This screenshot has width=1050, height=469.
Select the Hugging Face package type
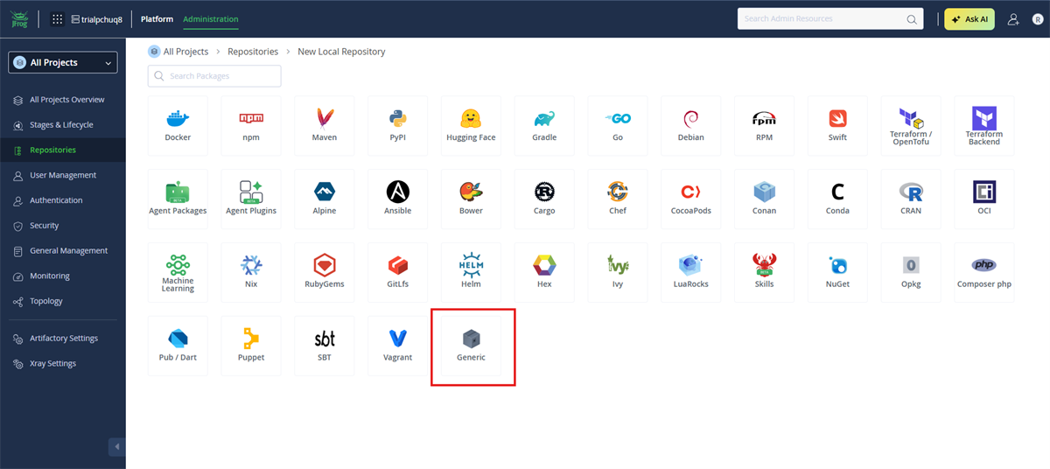coord(471,126)
